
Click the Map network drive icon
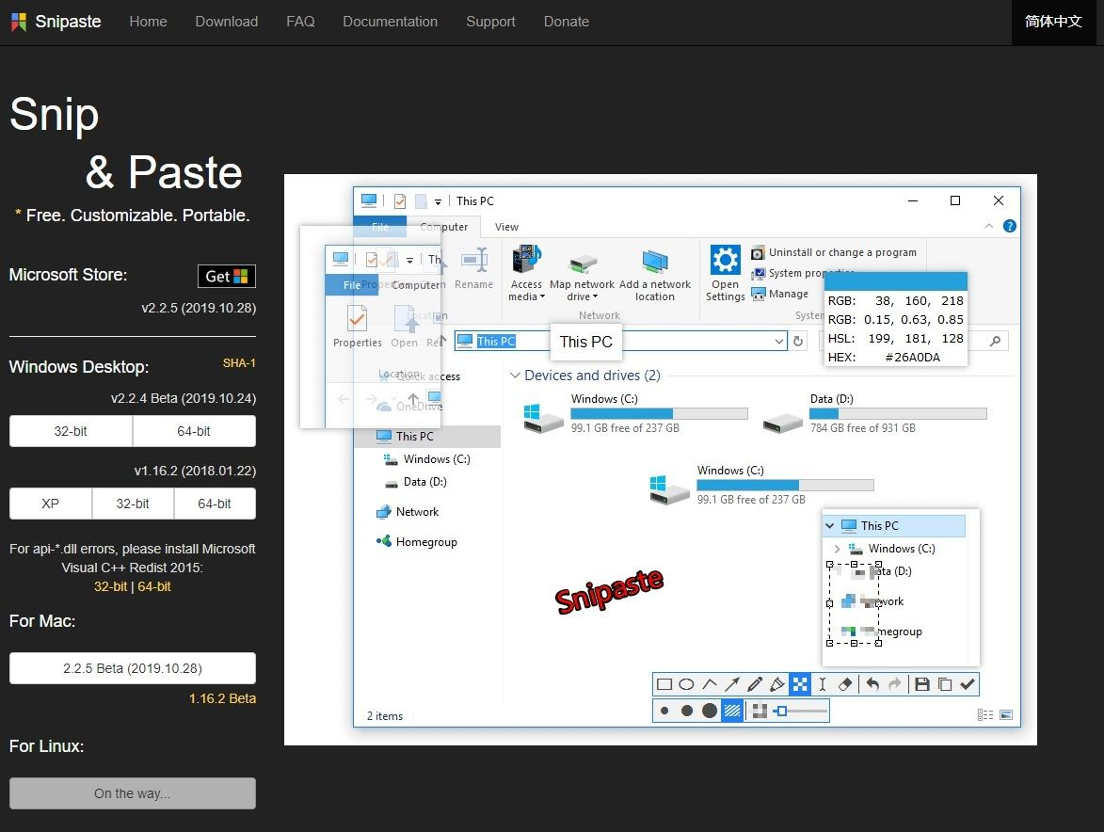[583, 264]
